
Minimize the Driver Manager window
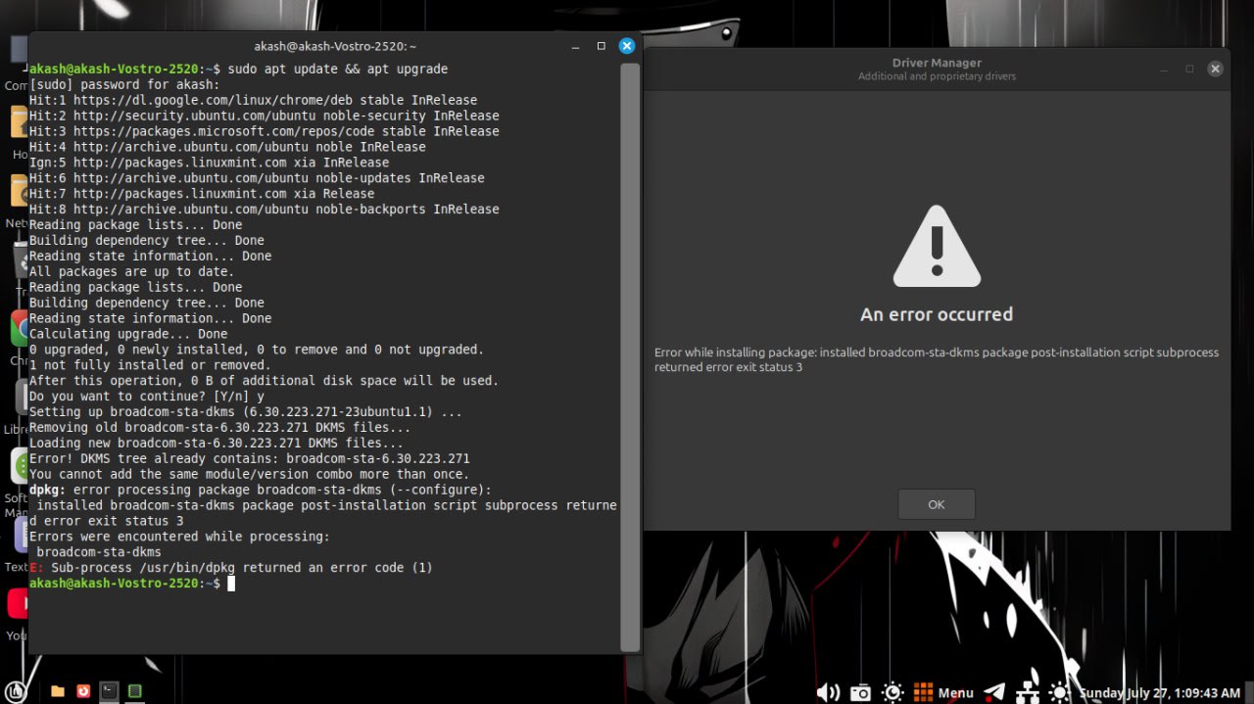click(1164, 69)
